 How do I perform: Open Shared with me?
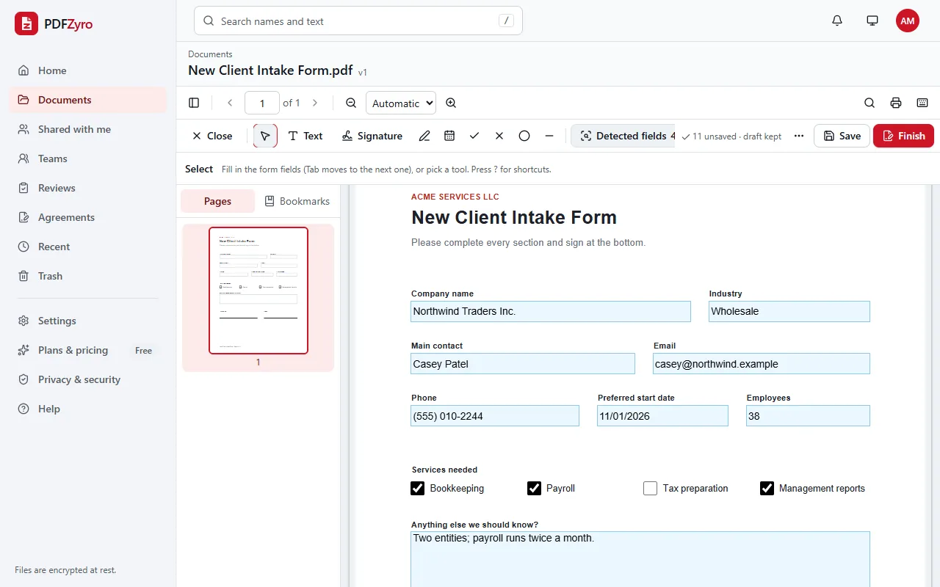(x=88, y=129)
